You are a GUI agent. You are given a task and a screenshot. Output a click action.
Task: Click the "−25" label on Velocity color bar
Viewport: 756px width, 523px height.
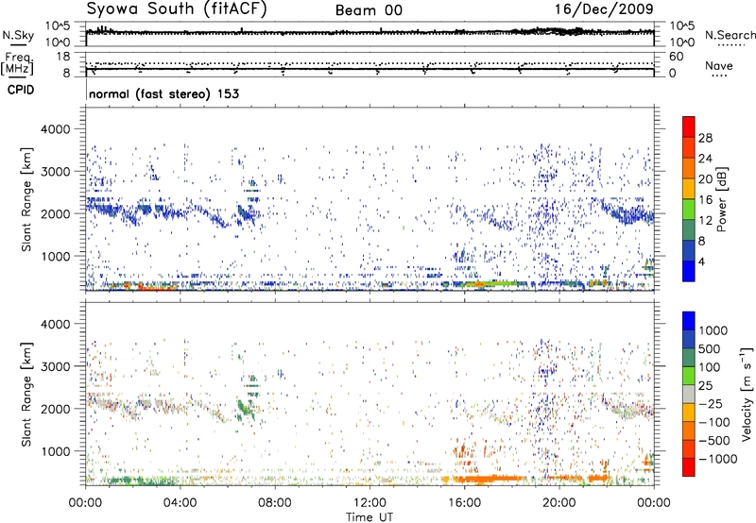click(x=711, y=403)
